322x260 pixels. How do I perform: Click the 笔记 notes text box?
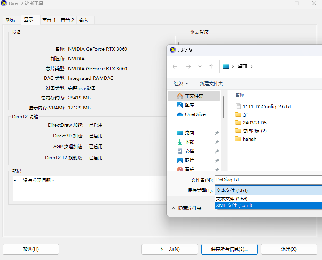(90, 188)
